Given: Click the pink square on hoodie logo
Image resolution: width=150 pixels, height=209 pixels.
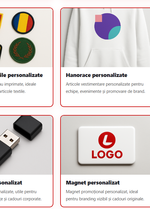Looking at the screenshot, I should (99, 18).
